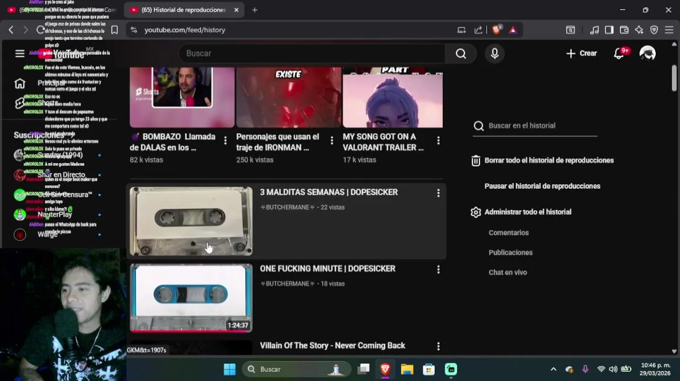Toggle the browser sidebar panel icon
The width and height of the screenshot is (680, 381).
click(x=610, y=30)
